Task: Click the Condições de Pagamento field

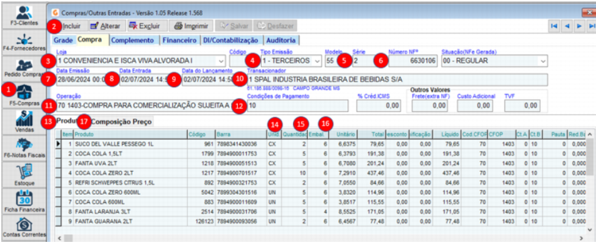Action: [x=297, y=105]
